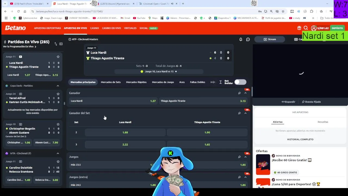This screenshot has height=196, width=348.
Task: Toggle the Bet Builder switch
Action: tap(240, 82)
